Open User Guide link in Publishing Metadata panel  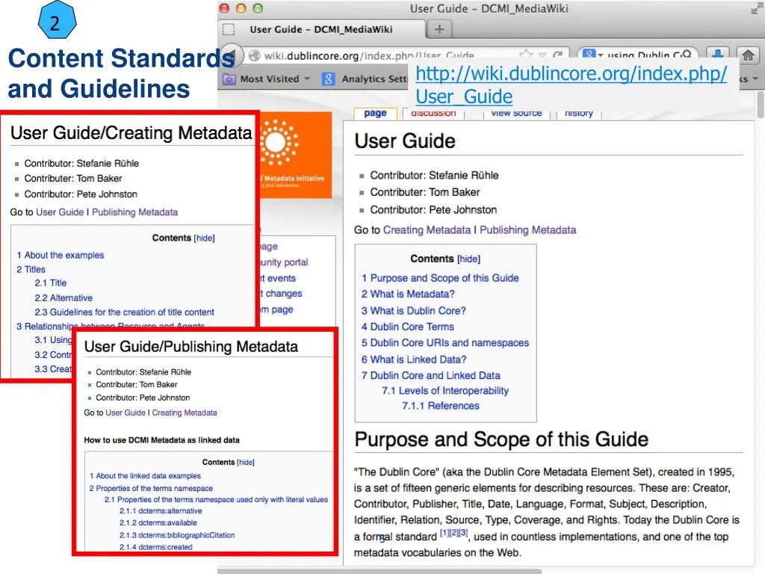click(126, 413)
